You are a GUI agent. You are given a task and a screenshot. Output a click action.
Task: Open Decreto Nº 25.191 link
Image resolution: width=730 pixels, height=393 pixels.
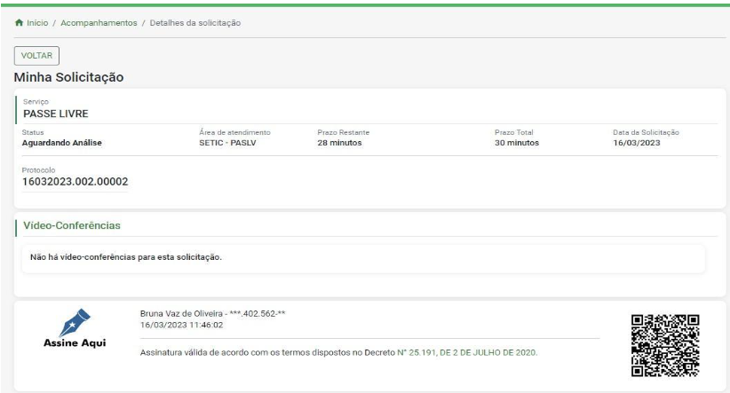(x=467, y=352)
